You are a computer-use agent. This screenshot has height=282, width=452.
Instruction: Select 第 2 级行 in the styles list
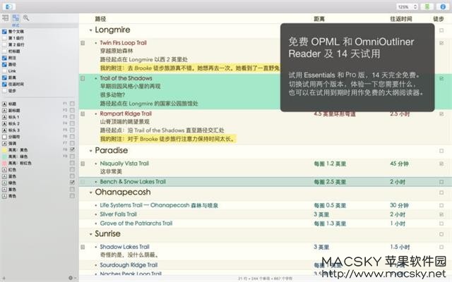16,44
